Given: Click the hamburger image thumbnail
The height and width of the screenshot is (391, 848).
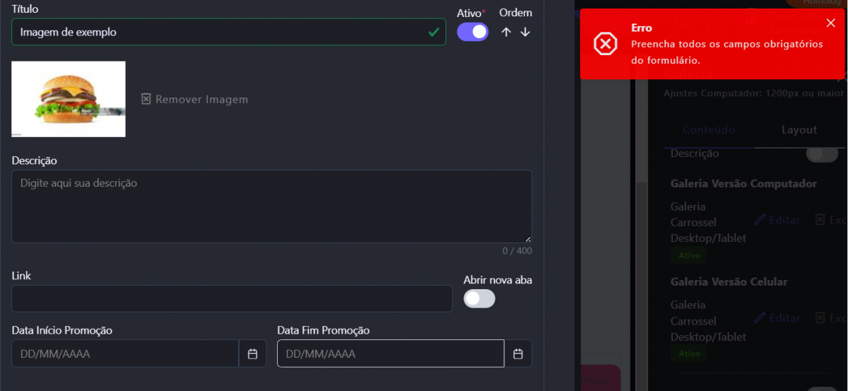Looking at the screenshot, I should tap(69, 99).
